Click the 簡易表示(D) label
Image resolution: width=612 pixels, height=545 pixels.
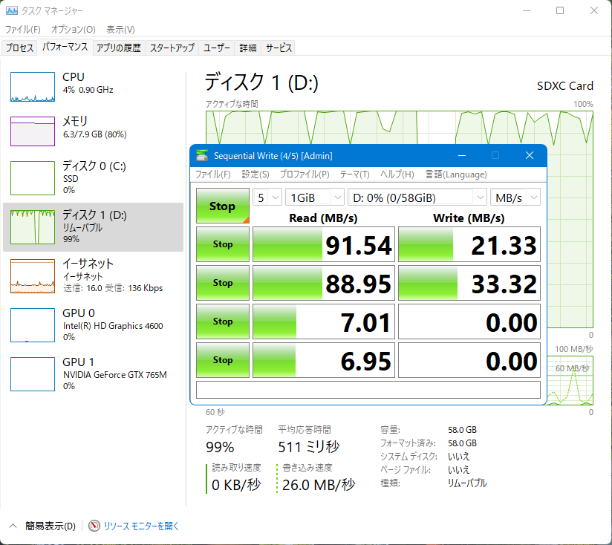coord(51,526)
